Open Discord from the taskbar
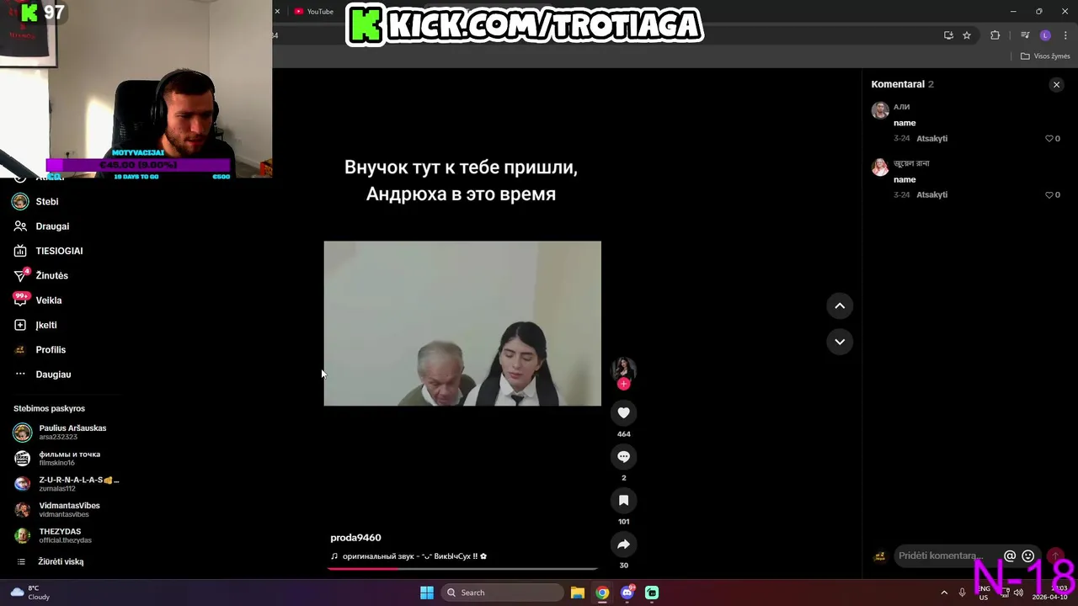Viewport: 1078px width, 606px height. point(627,593)
